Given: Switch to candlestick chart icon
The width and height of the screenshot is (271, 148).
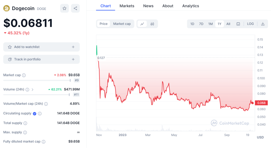Looking at the screenshot, I should click(152, 24).
